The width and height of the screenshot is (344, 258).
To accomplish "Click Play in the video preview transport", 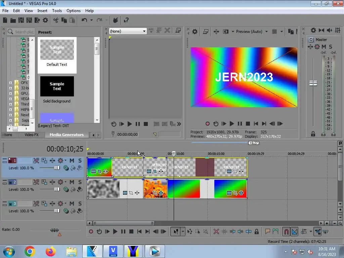I will (232, 124).
